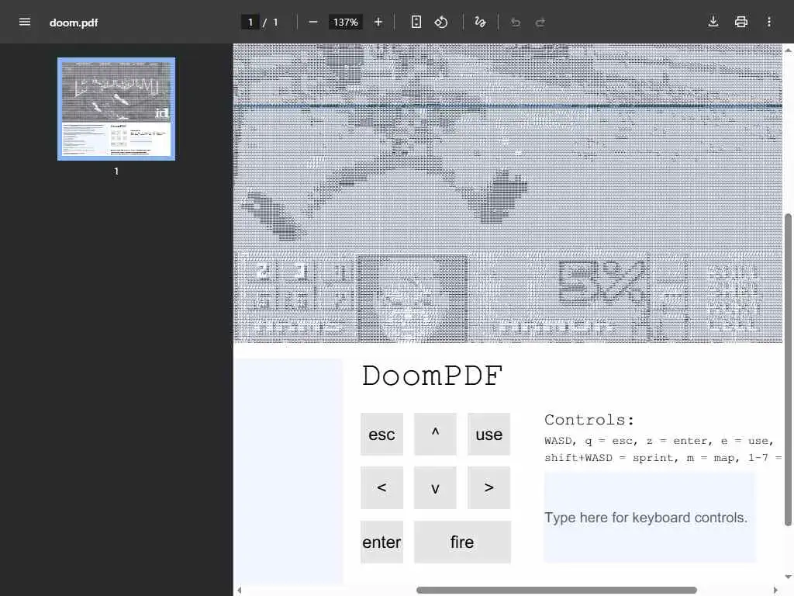
Task: Click the redo arrow icon
Action: pyautogui.click(x=540, y=22)
